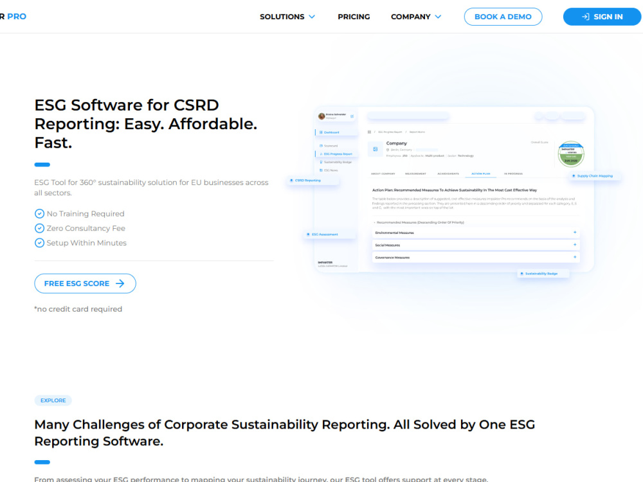Click the checkmark beside Zero Consultancy Fee
Image resolution: width=643 pixels, height=482 pixels.
[39, 228]
